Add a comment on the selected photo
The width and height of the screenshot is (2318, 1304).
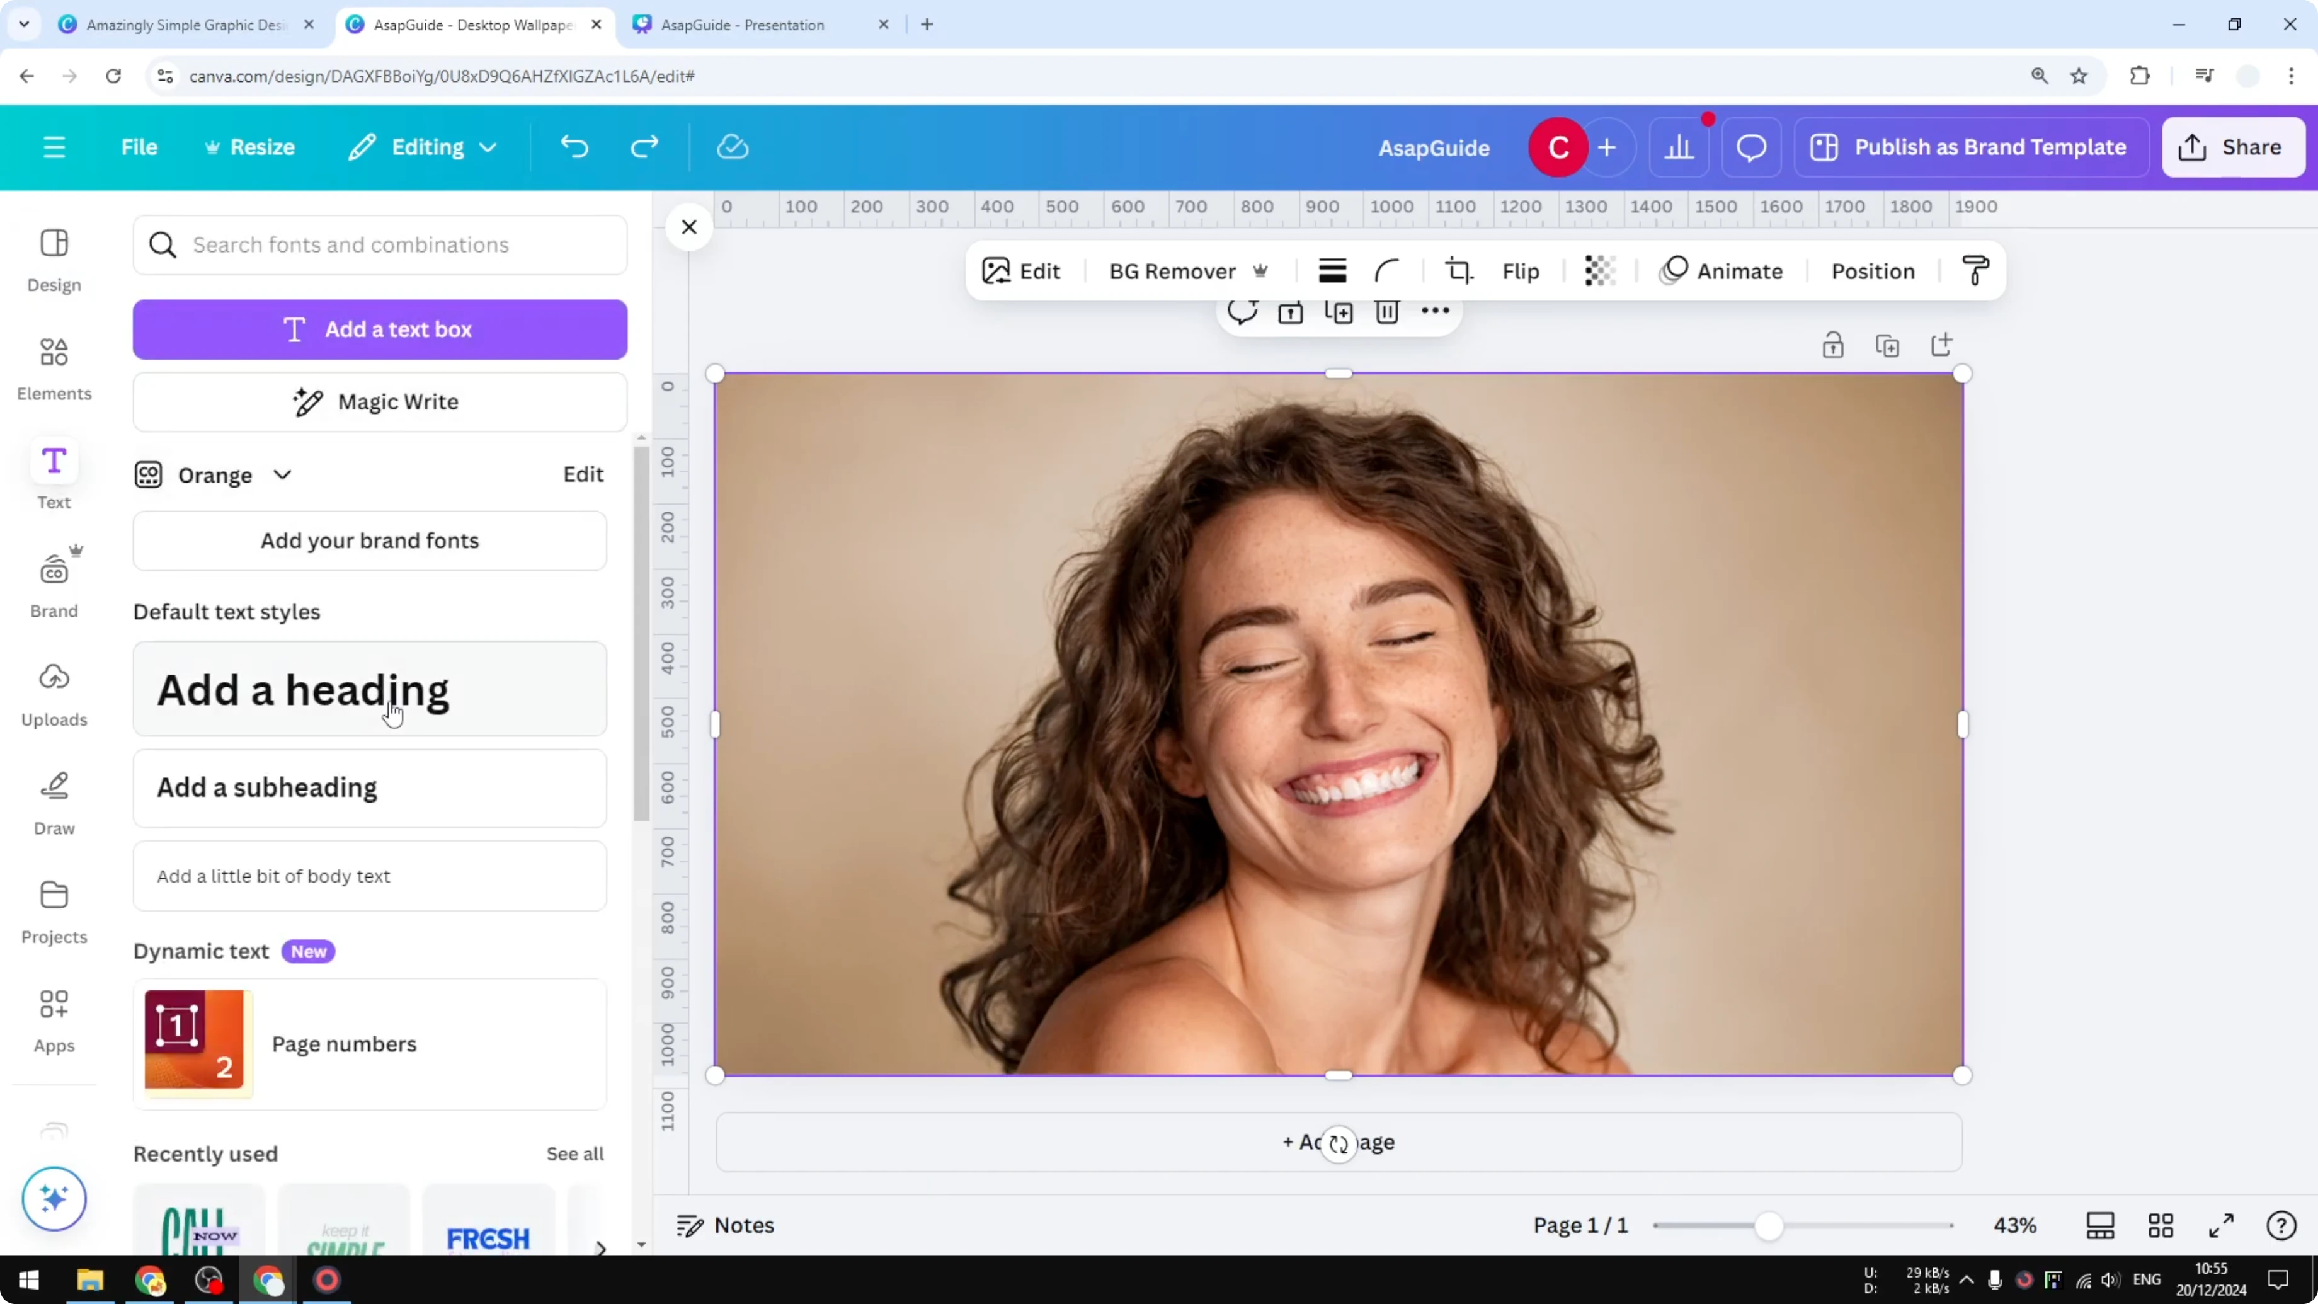tap(1243, 311)
